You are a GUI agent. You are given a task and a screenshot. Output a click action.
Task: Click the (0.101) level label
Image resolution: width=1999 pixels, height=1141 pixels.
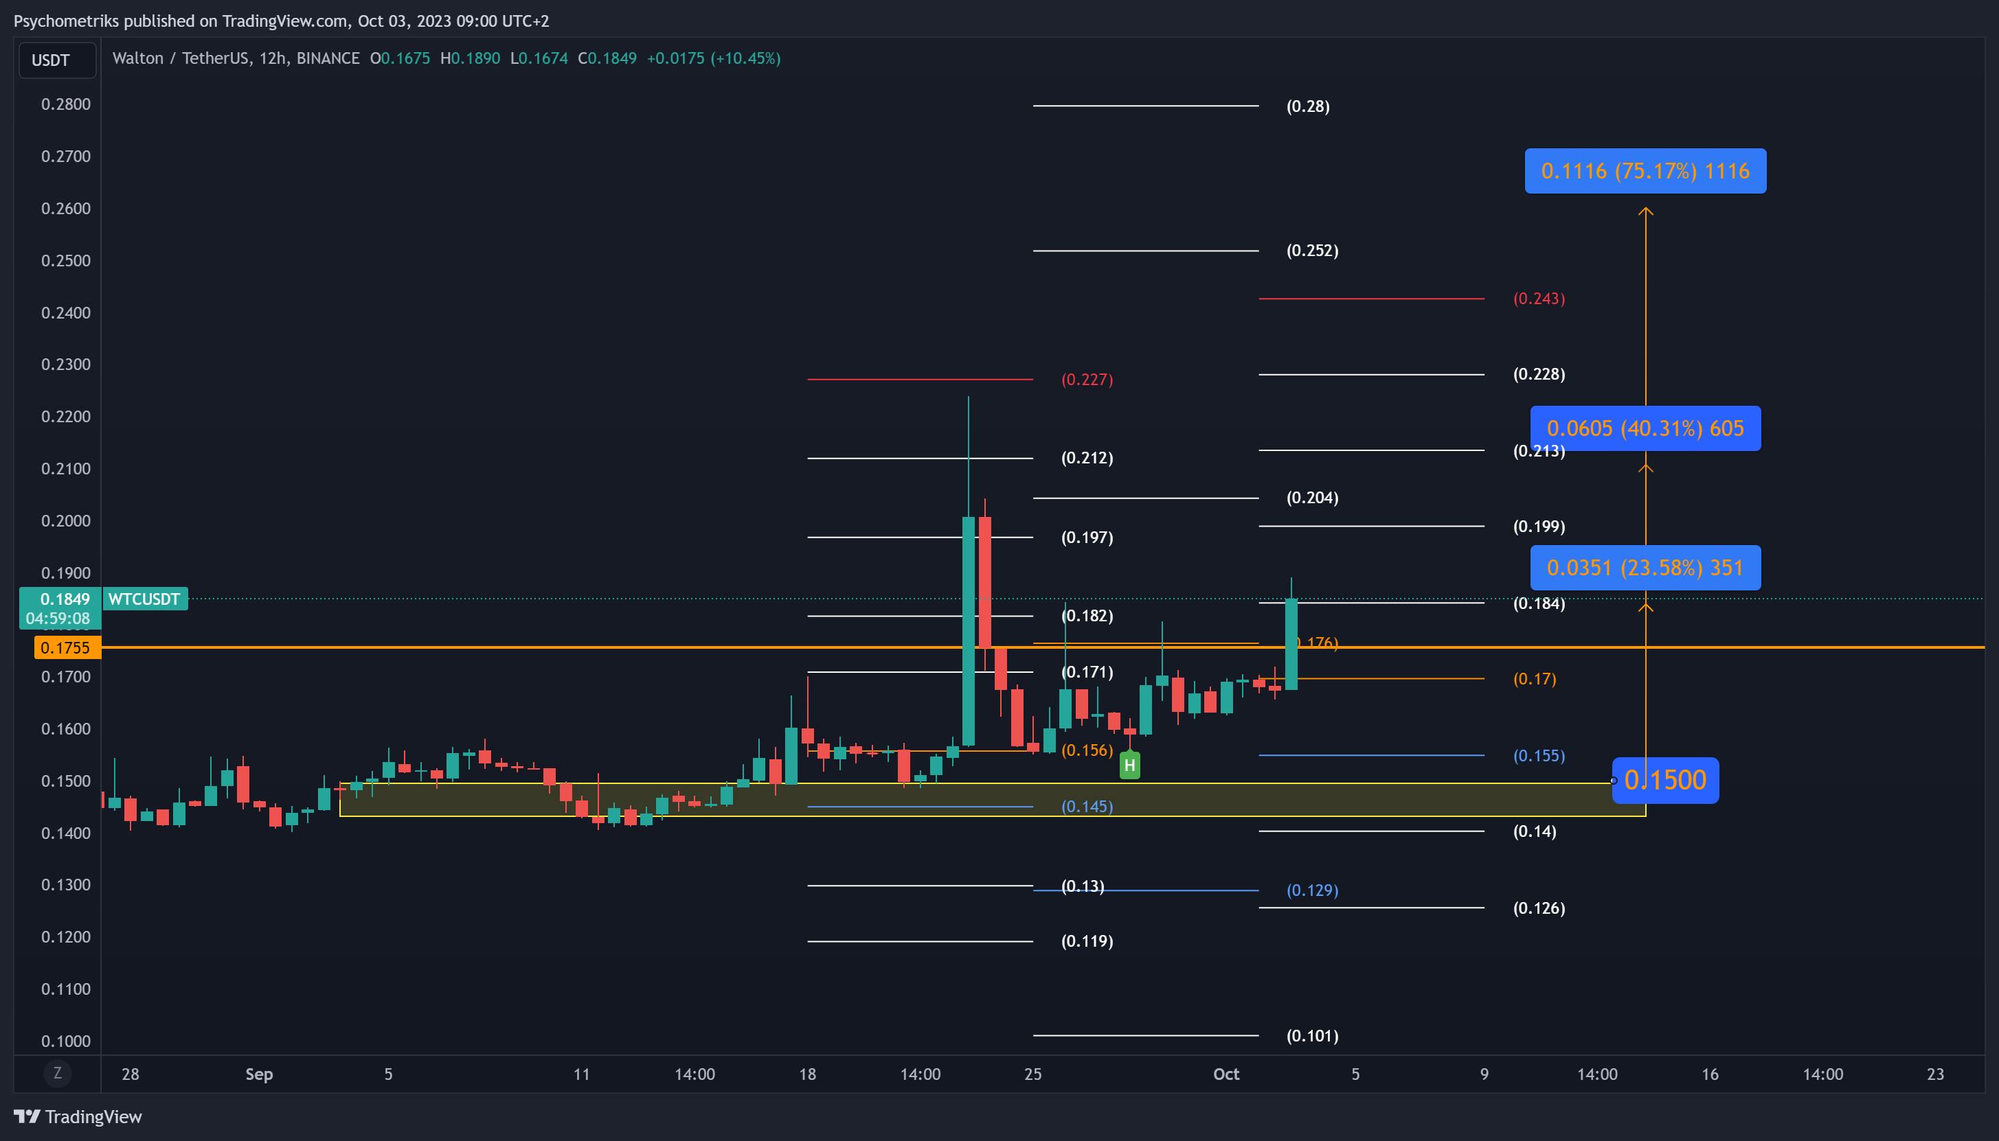click(x=1312, y=1035)
